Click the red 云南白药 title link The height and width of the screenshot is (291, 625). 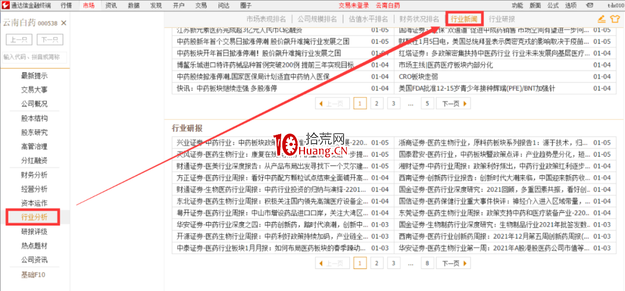coord(388,6)
